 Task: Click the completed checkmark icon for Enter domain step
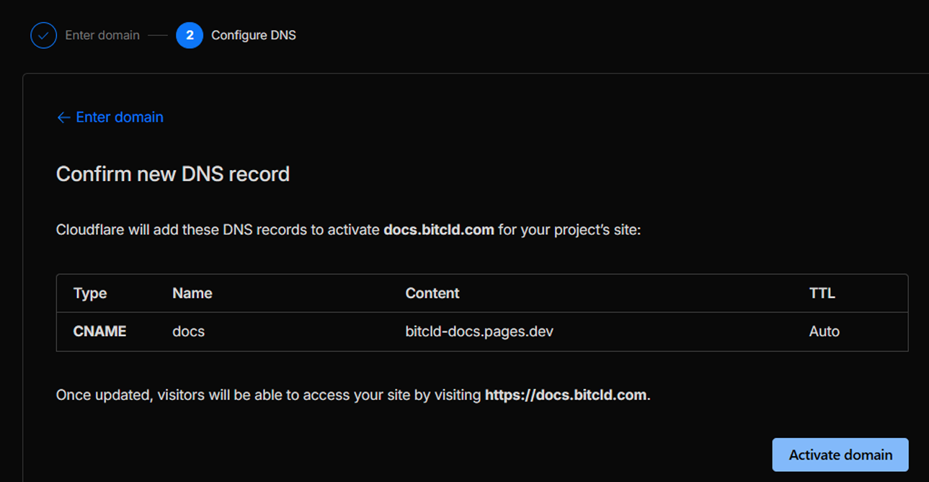point(43,35)
